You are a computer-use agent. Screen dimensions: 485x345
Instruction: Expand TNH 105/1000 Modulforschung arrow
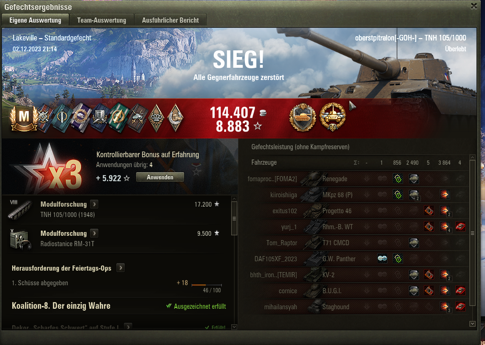(94, 204)
